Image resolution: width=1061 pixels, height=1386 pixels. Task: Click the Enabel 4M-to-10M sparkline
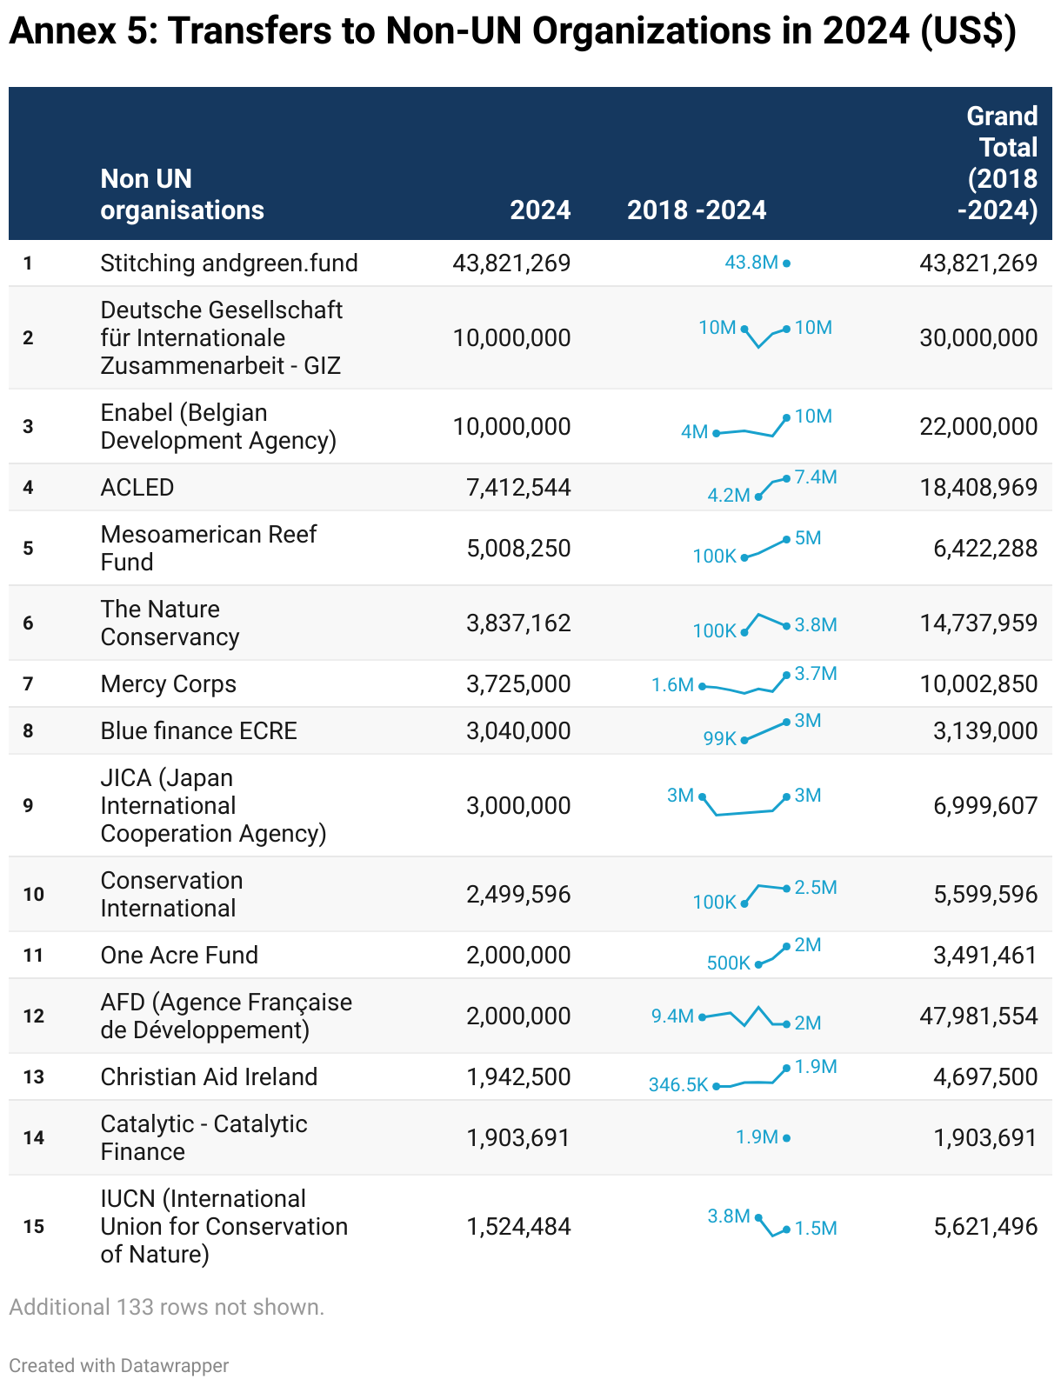click(x=757, y=424)
